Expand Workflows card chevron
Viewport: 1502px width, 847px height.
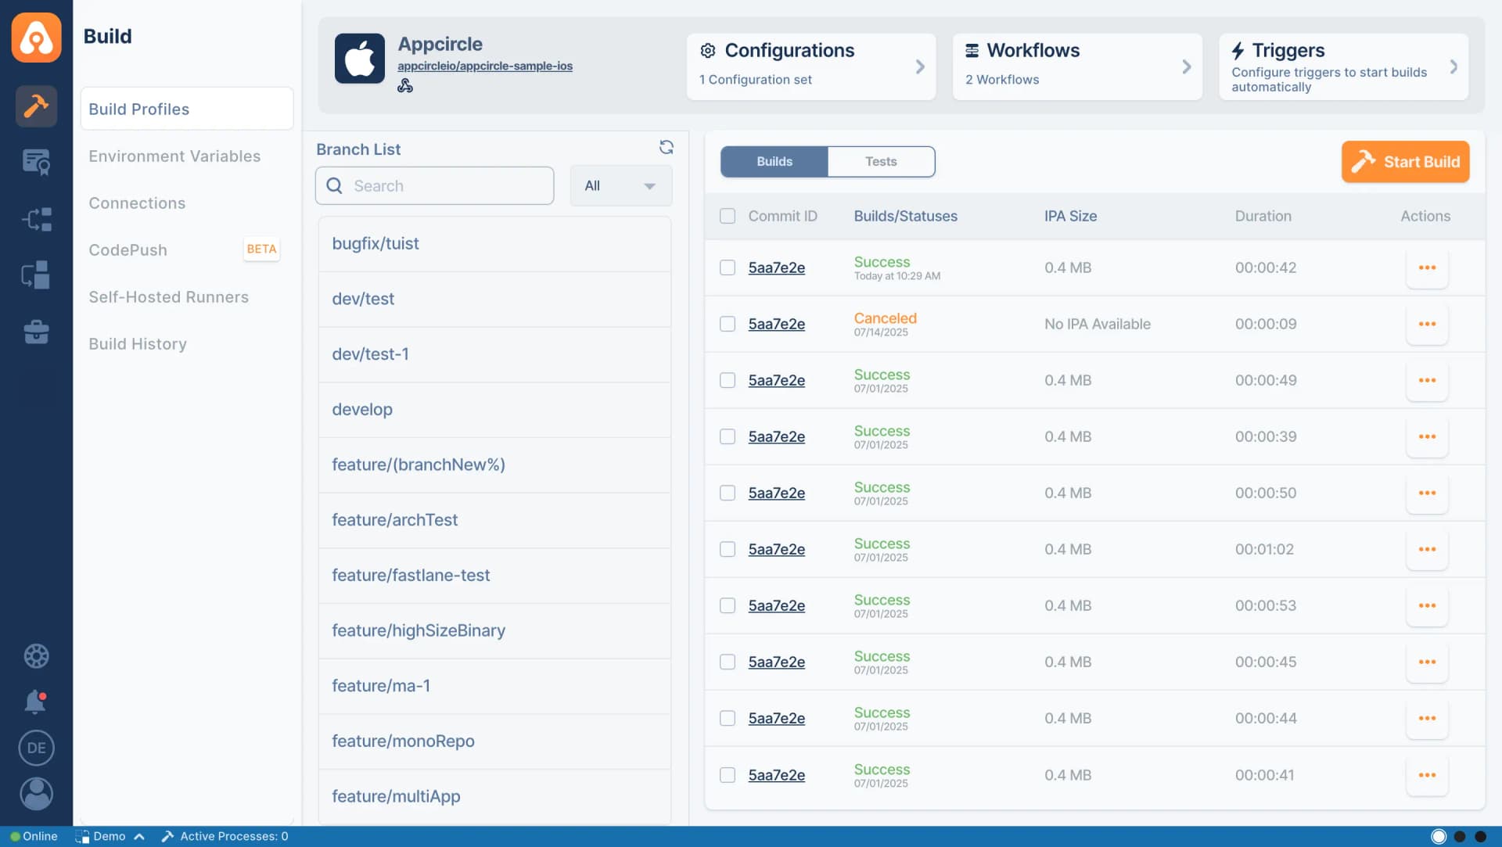(1186, 66)
